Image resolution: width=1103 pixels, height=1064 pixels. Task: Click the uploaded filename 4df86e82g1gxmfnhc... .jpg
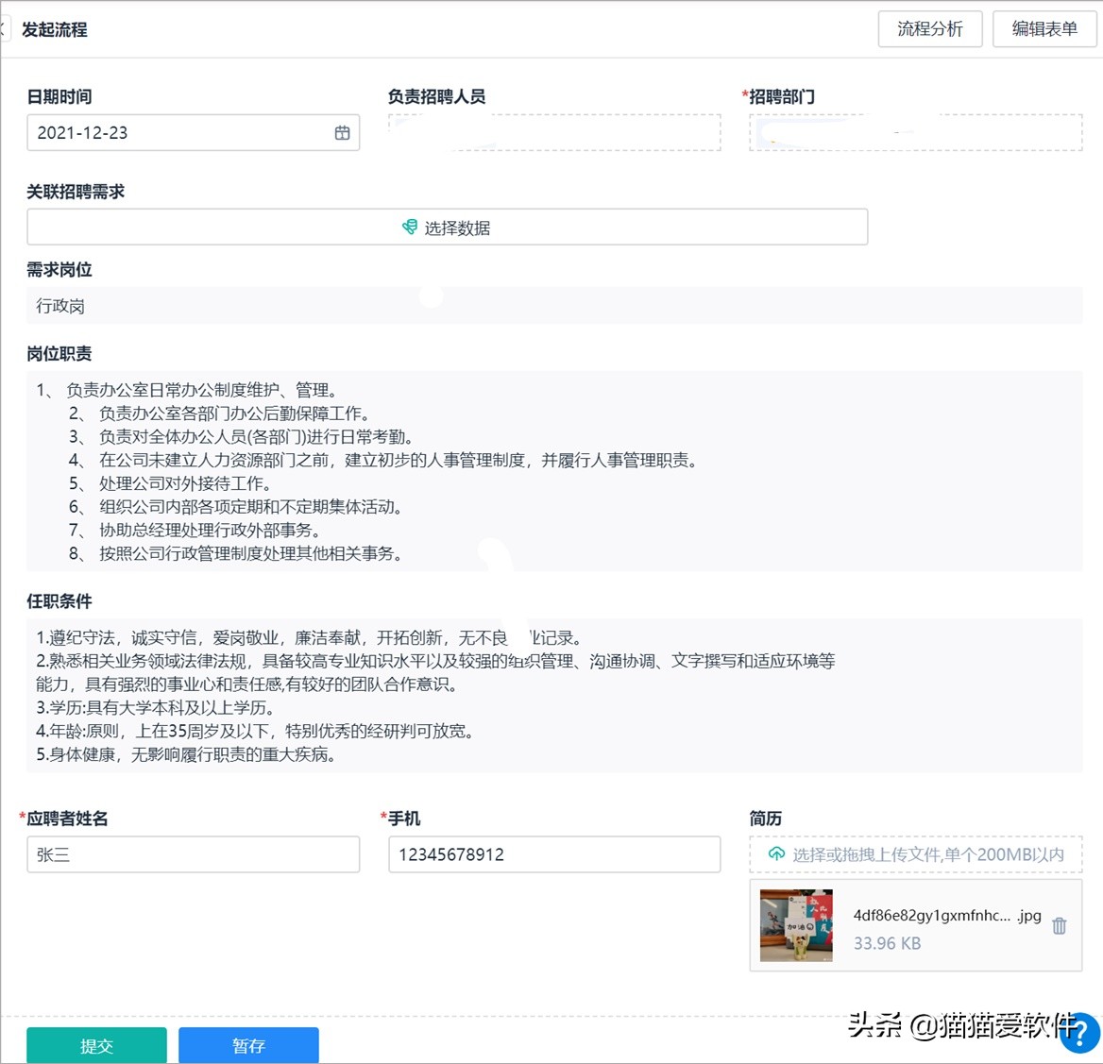pyautogui.click(x=944, y=915)
